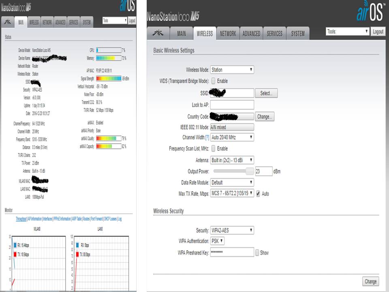389x292 pixels.
Task: Click the blue RX legend swatch in WLAN0 graph
Action: point(15,245)
